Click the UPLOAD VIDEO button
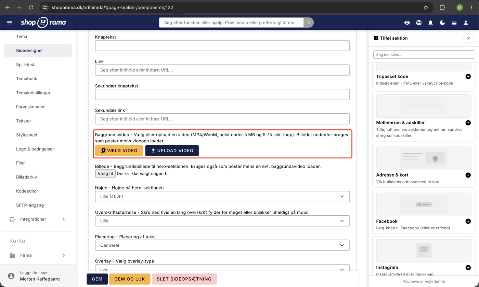 (172, 150)
